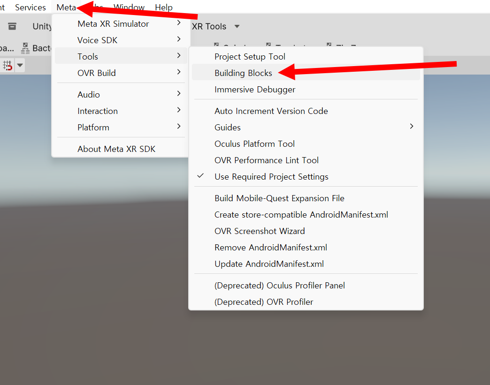This screenshot has width=490, height=385.
Task: Open the OVR Build submenu
Action: coord(121,73)
